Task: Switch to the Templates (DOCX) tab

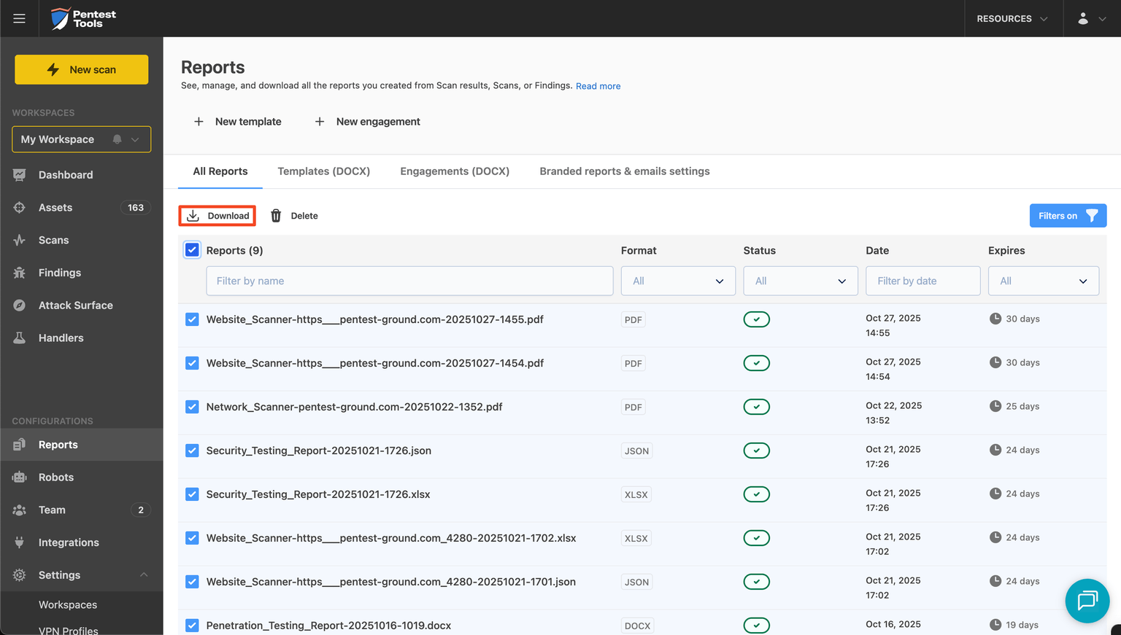Action: coord(323,171)
